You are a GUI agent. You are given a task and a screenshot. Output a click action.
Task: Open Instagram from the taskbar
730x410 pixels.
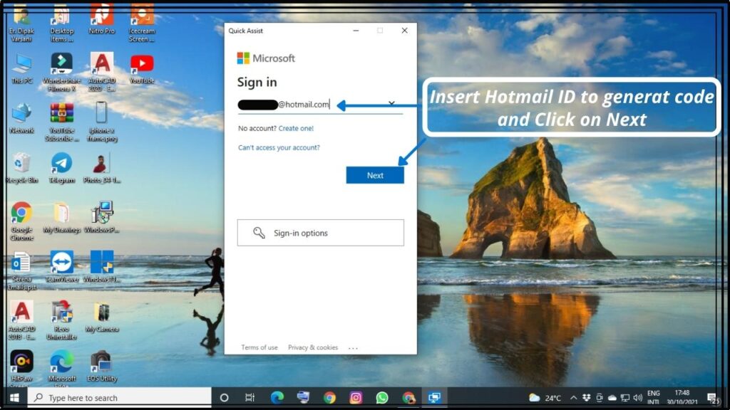pos(356,397)
